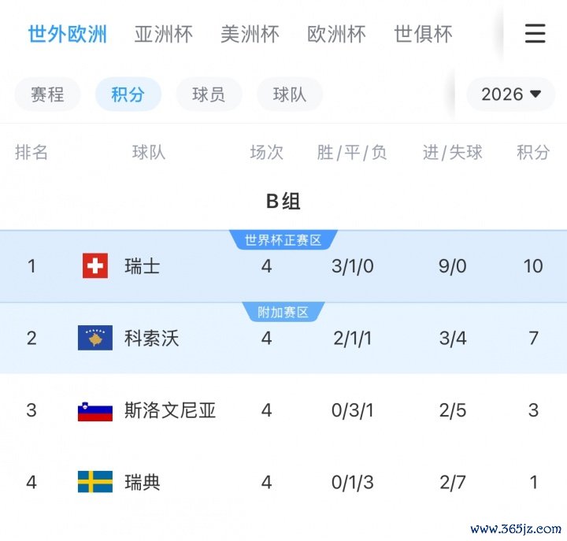Tap the Kosovo flag icon
This screenshot has height=541, width=567.
[95, 338]
